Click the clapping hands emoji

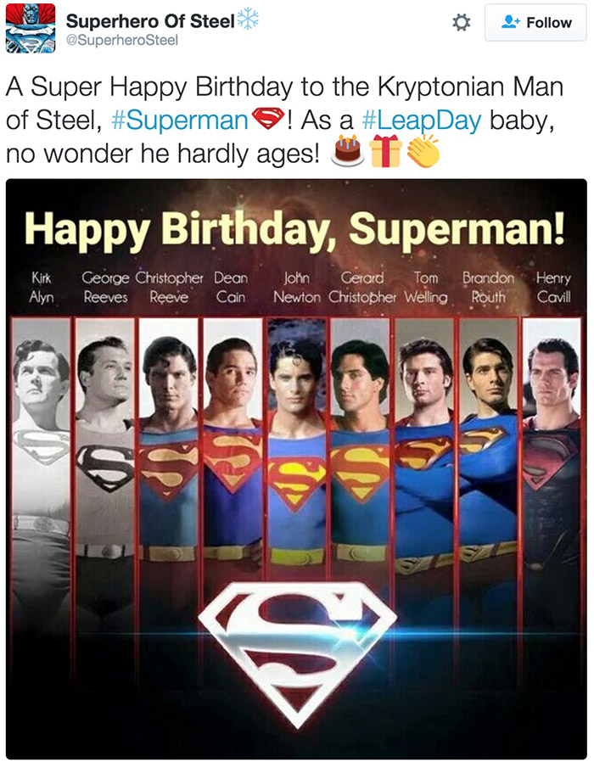coord(422,153)
